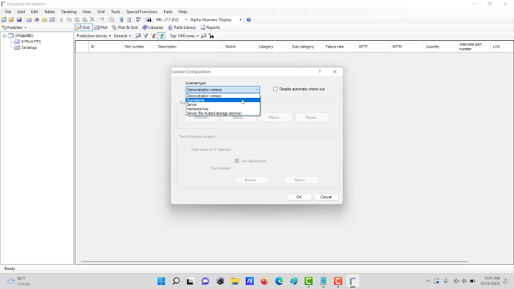Select the 0 FR=0 FITS tree item
514x289 pixels.
(x=31, y=42)
